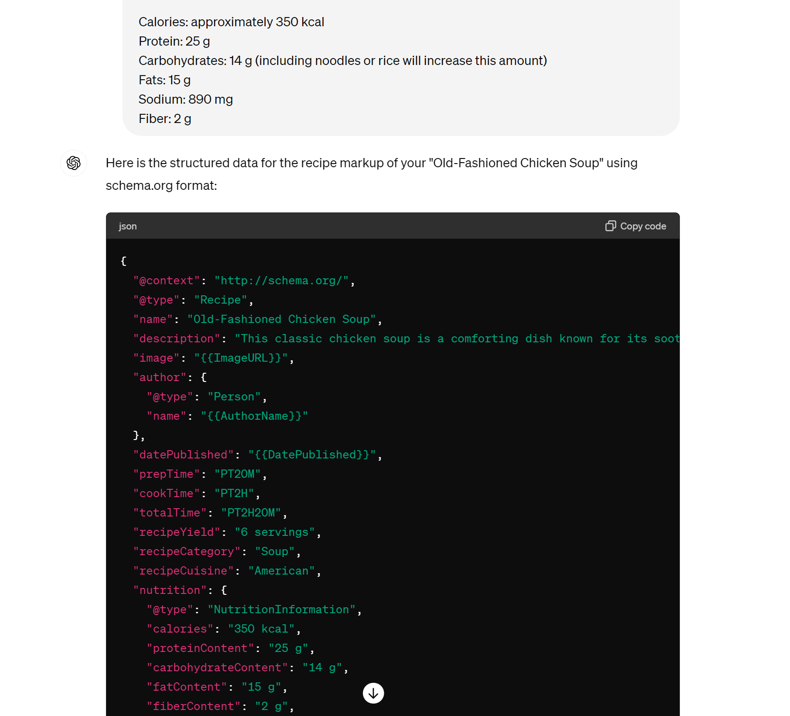This screenshot has height=716, width=790.
Task: Click the clipboard icon in code header
Action: point(610,226)
